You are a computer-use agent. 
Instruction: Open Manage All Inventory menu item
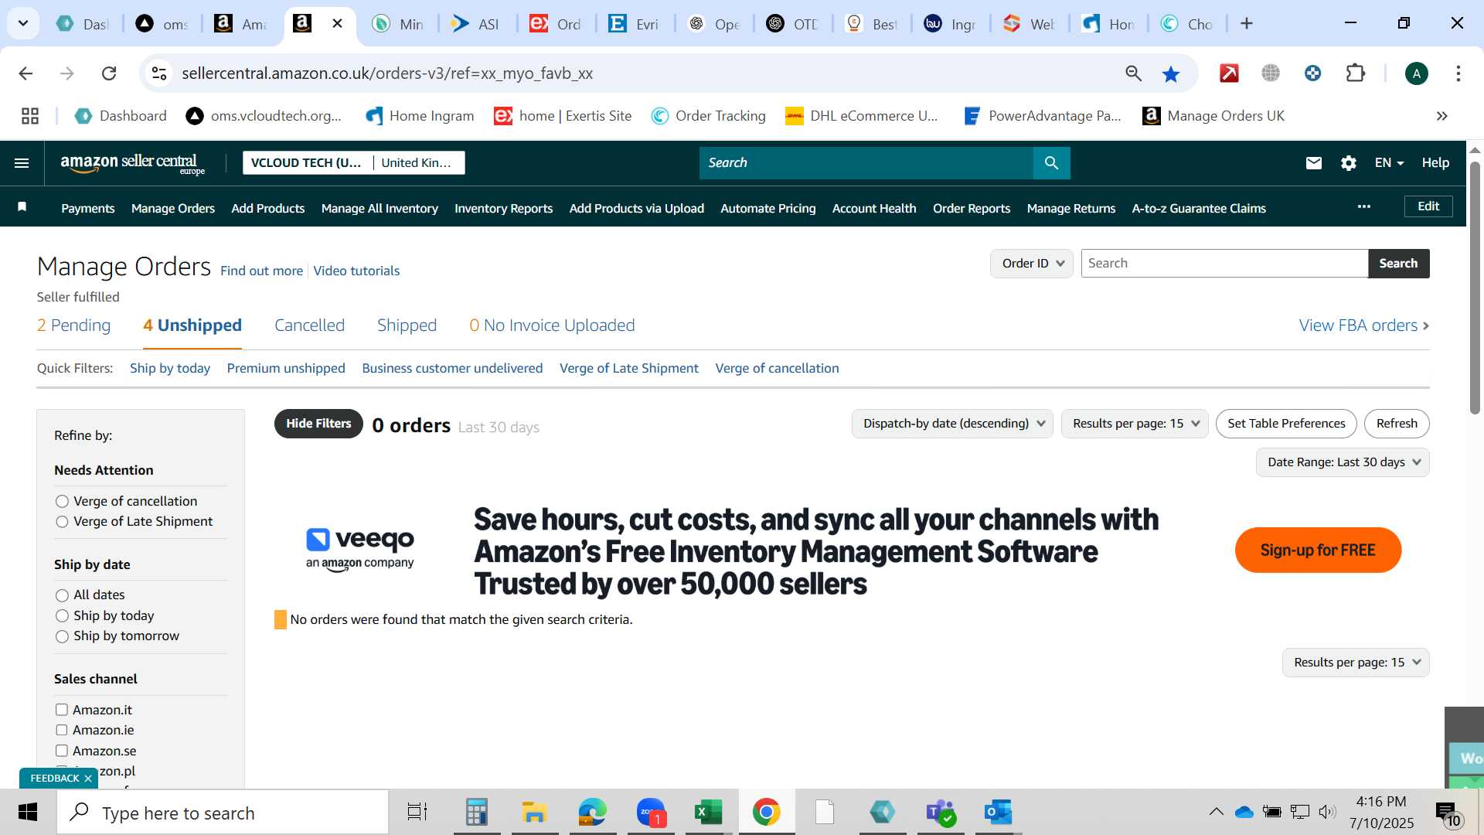[x=380, y=209]
